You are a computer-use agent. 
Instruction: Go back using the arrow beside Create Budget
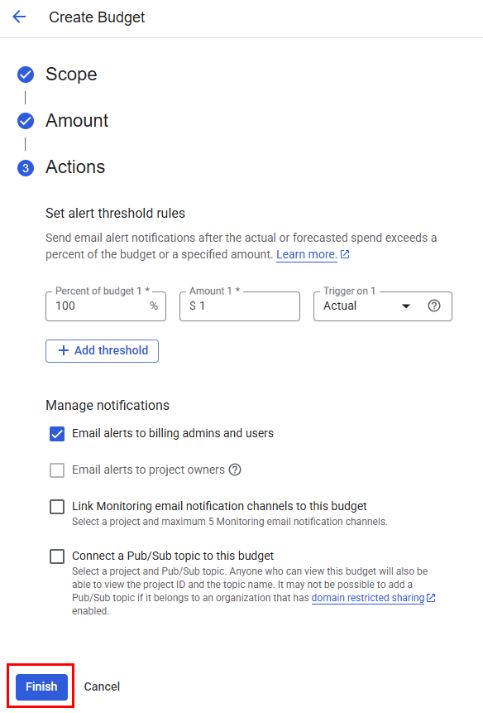[19, 17]
